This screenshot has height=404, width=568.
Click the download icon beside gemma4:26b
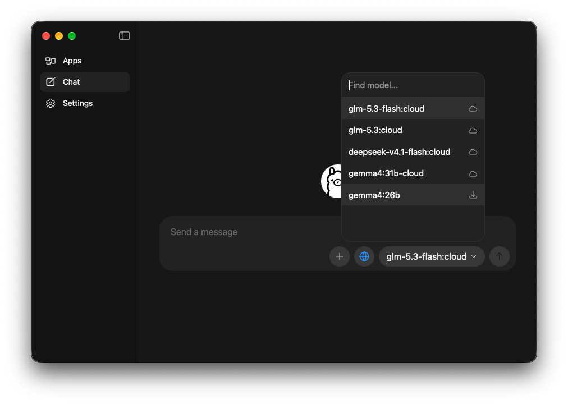click(x=473, y=195)
